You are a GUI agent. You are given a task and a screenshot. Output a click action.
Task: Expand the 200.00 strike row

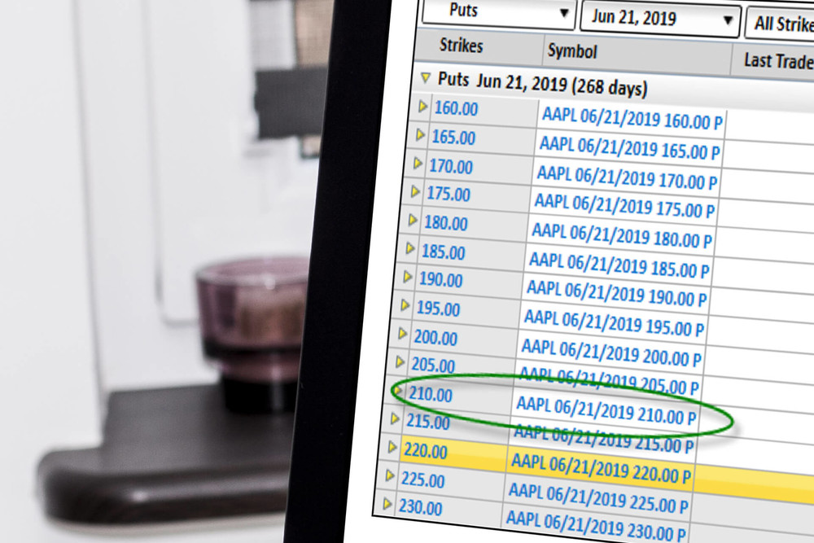(x=402, y=334)
